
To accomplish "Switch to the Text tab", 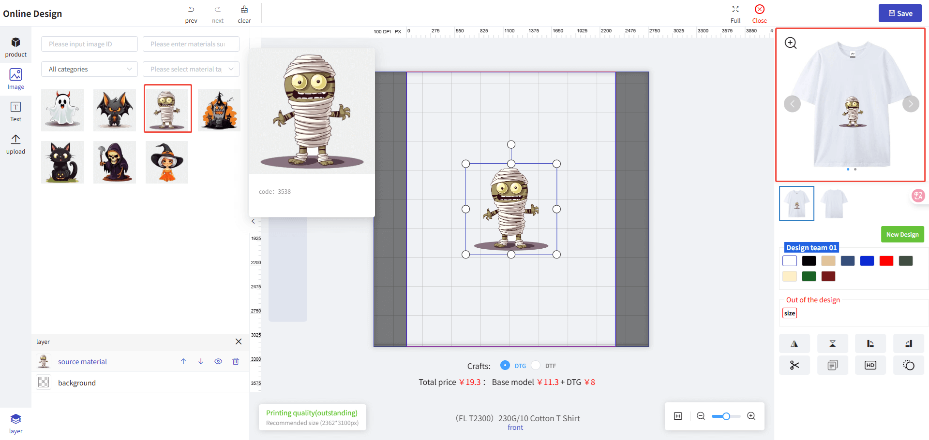I will tap(15, 112).
